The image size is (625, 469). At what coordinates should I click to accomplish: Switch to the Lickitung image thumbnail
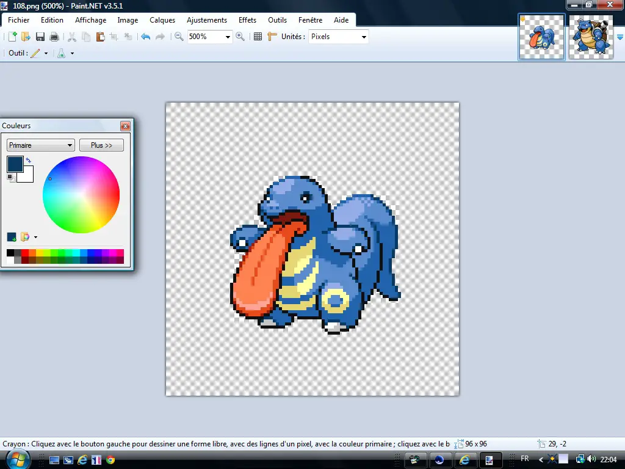point(542,37)
